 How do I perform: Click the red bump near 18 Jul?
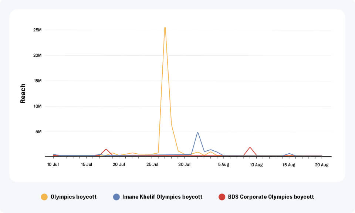pos(105,150)
